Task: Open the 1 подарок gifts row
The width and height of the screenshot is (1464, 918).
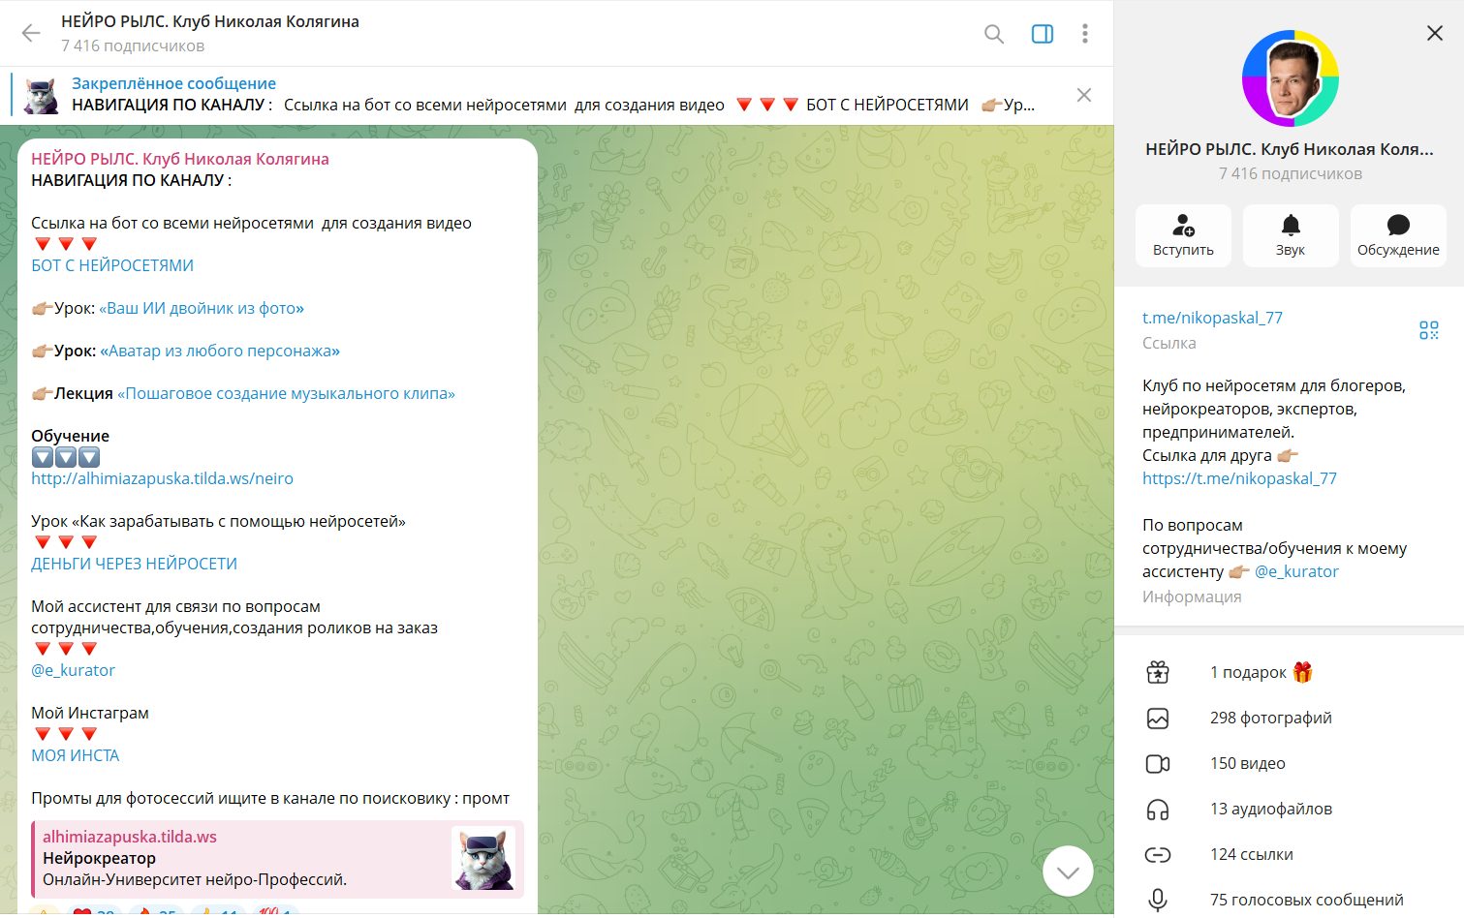Action: (x=1290, y=672)
